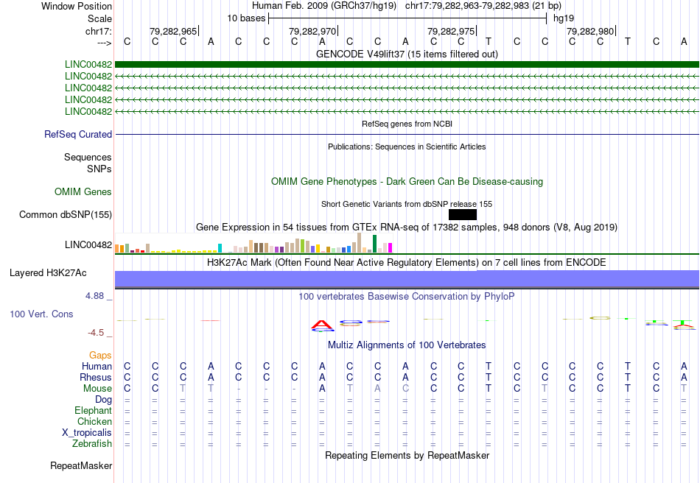Click the black SNP block in Common dbSNP track
The width and height of the screenshot is (700, 483).
[x=463, y=214]
